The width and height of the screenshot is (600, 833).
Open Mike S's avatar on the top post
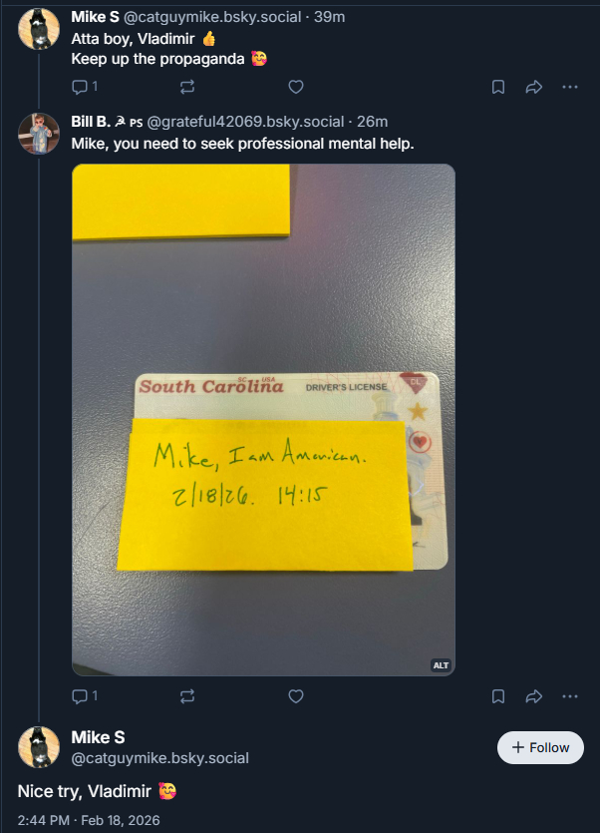(39, 29)
